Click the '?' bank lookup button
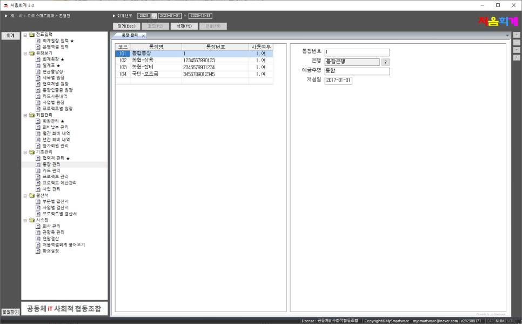 coord(385,62)
